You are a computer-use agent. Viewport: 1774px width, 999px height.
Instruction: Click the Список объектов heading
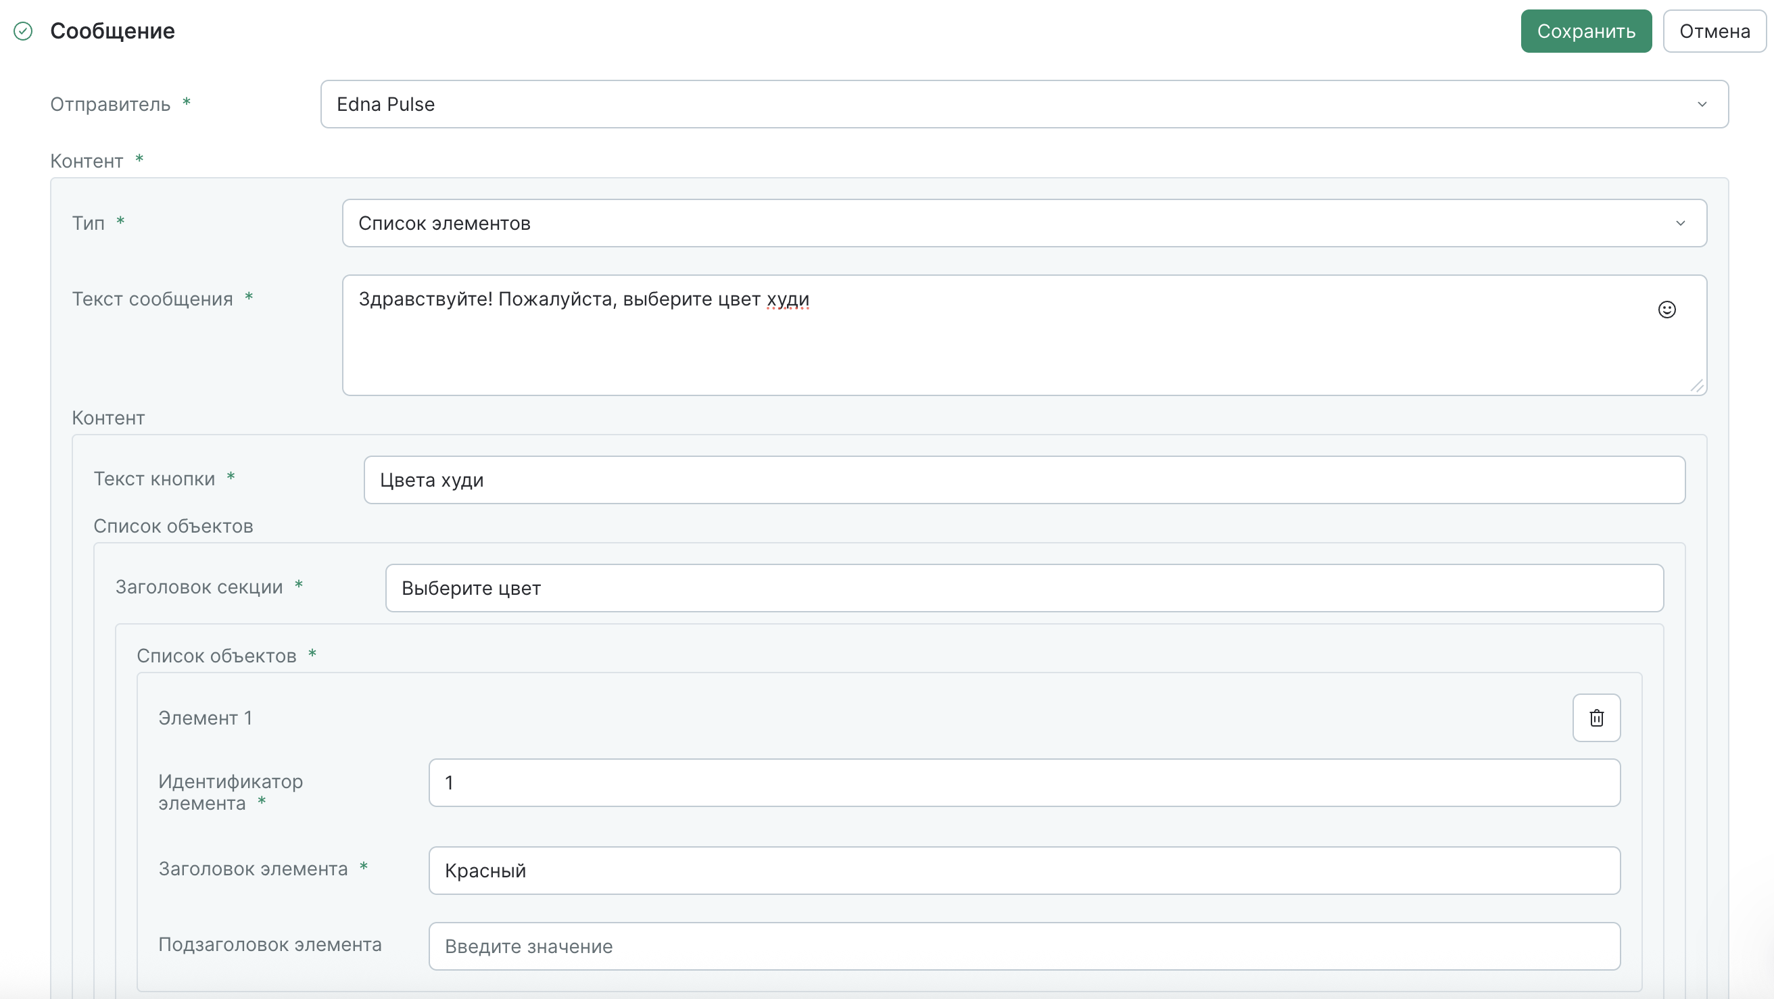(173, 525)
